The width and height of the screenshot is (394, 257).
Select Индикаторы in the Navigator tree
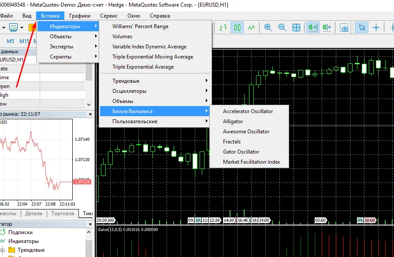click(x=24, y=241)
